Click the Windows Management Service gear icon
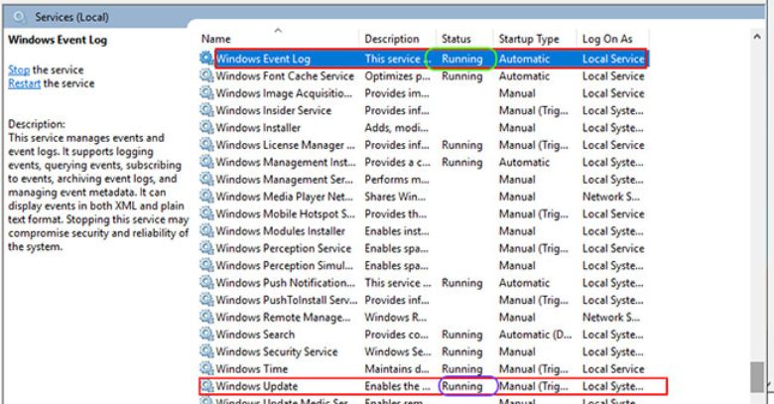Viewport: 774px width, 404px height. point(206,180)
